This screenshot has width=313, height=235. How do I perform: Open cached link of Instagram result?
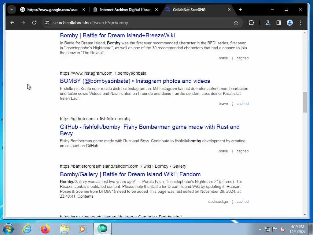pos(242,104)
